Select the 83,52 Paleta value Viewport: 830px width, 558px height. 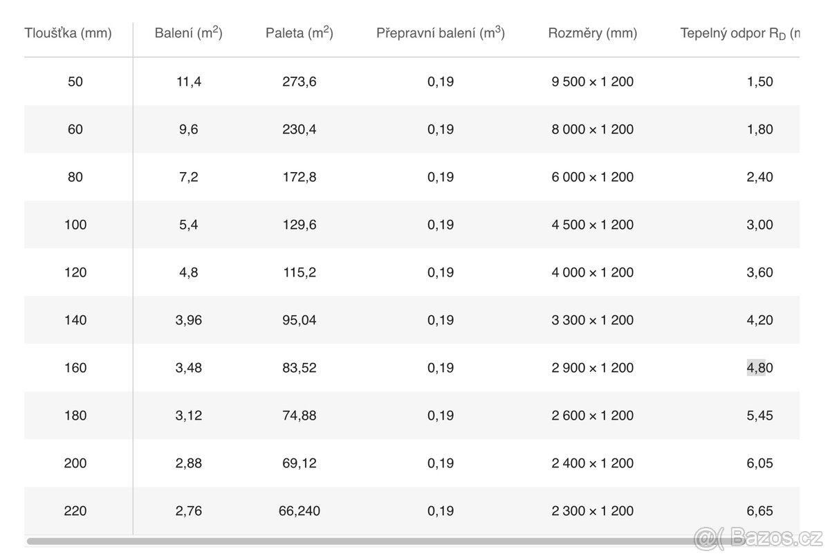299,368
